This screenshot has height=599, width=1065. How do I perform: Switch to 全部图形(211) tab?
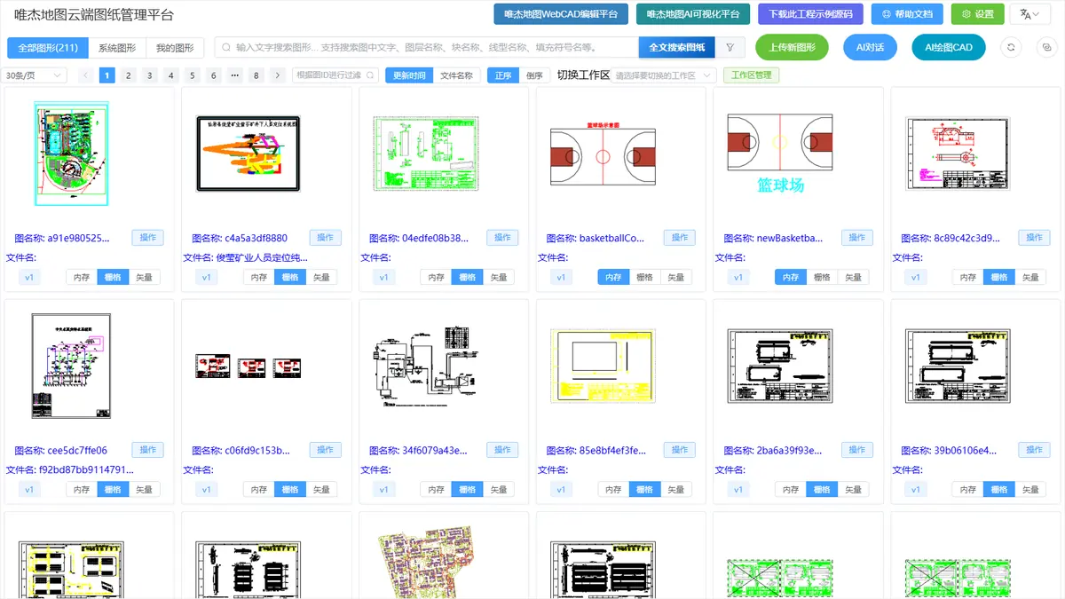click(x=48, y=48)
